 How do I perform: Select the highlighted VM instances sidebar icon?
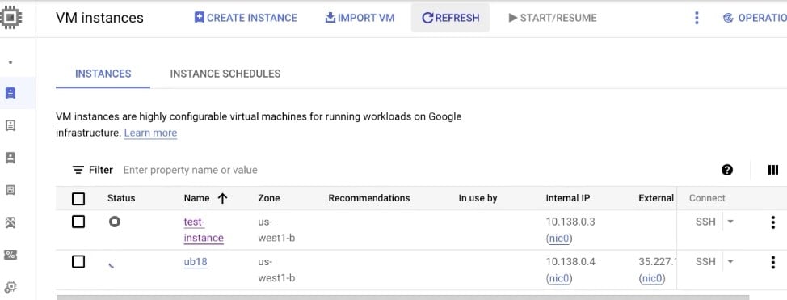coord(11,93)
